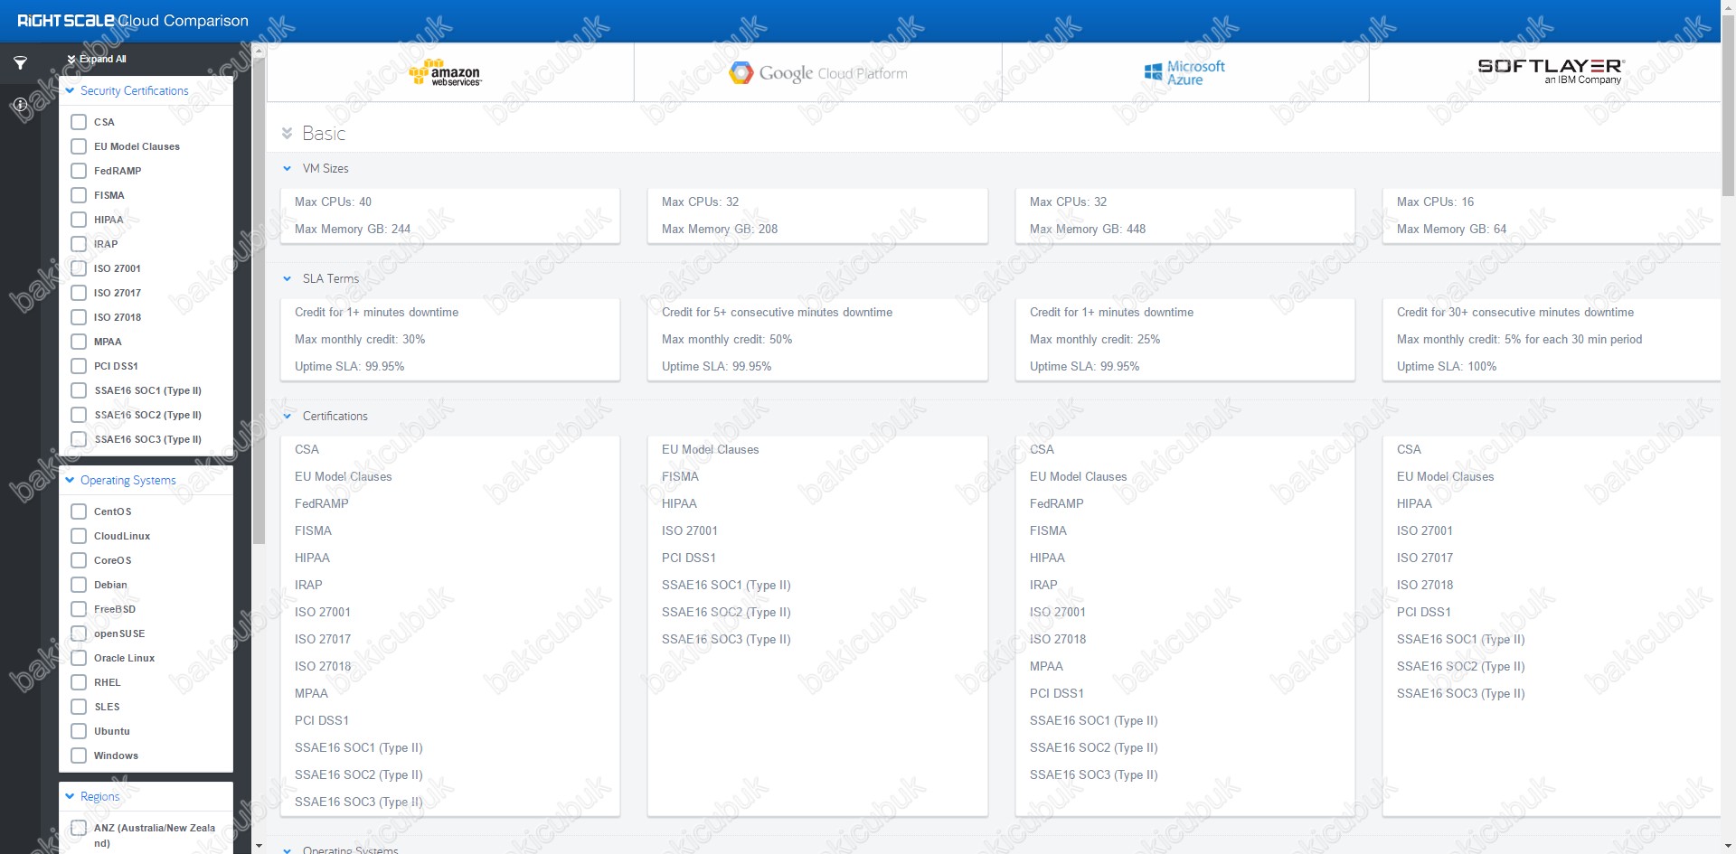Check the Debian checkbox

click(x=79, y=585)
